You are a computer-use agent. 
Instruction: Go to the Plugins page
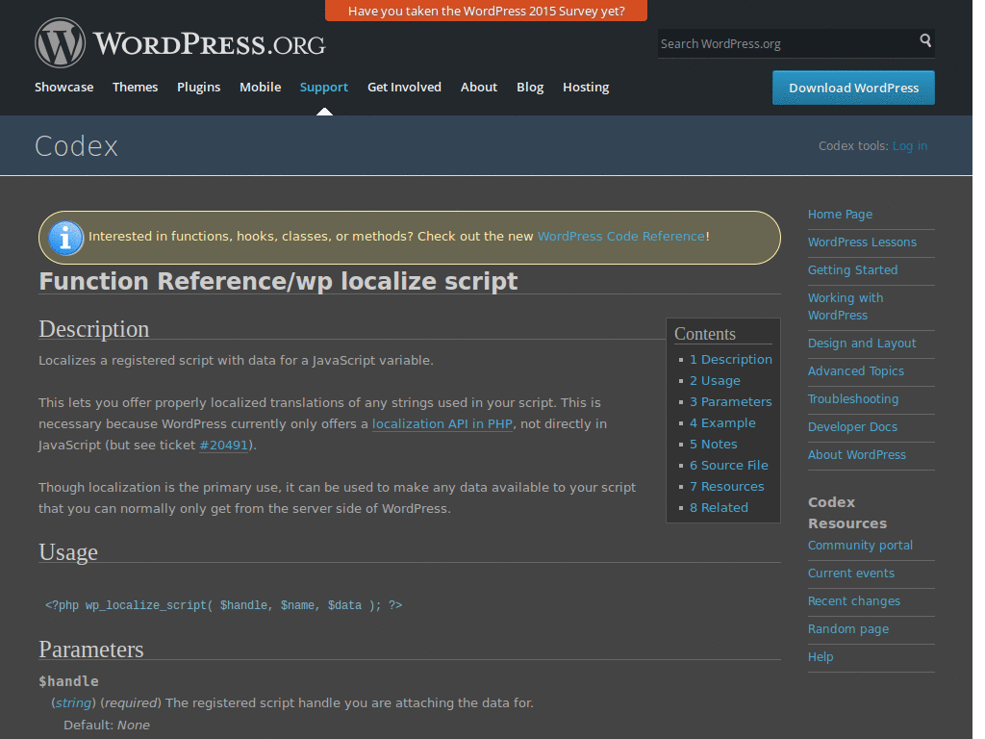[198, 88]
